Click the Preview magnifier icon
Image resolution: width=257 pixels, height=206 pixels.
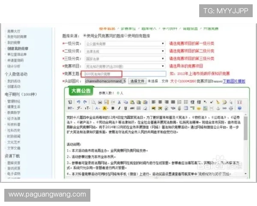point(93,102)
